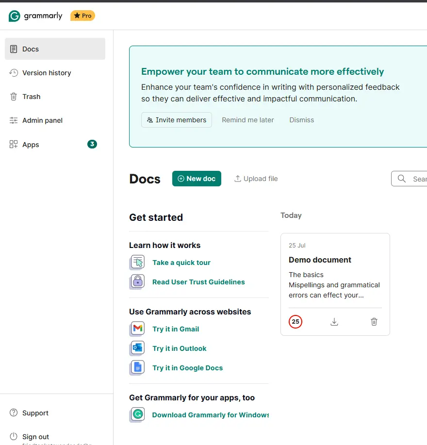Download the Demo document

click(x=334, y=322)
